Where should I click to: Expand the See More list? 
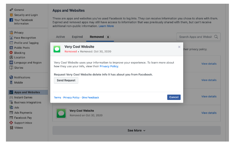[136, 130]
